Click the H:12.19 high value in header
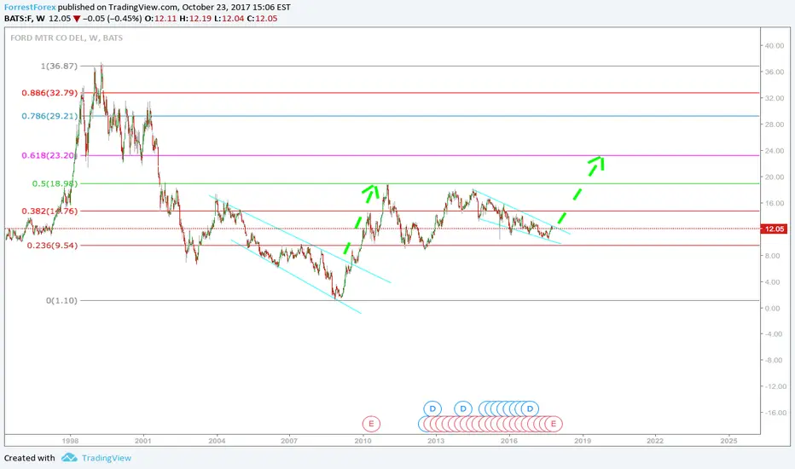The width and height of the screenshot is (795, 469). [195, 19]
